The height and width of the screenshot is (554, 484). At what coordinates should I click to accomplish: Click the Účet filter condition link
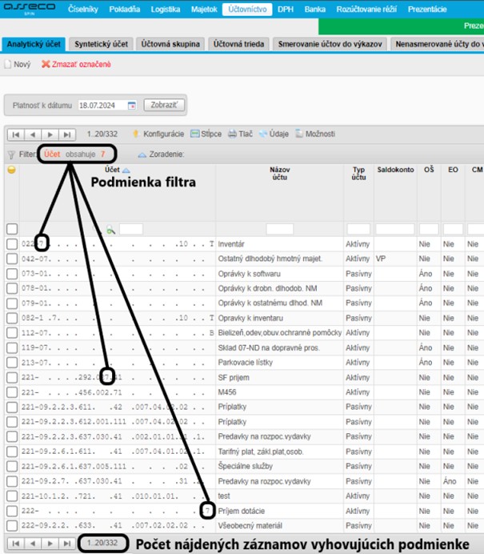point(52,154)
